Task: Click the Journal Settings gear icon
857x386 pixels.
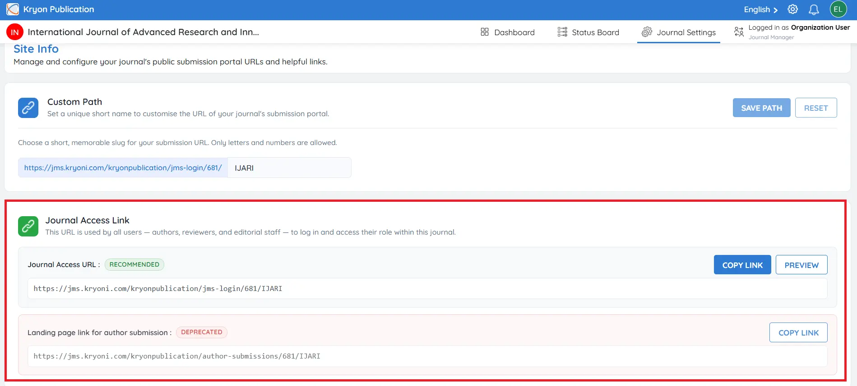Action: (x=647, y=32)
